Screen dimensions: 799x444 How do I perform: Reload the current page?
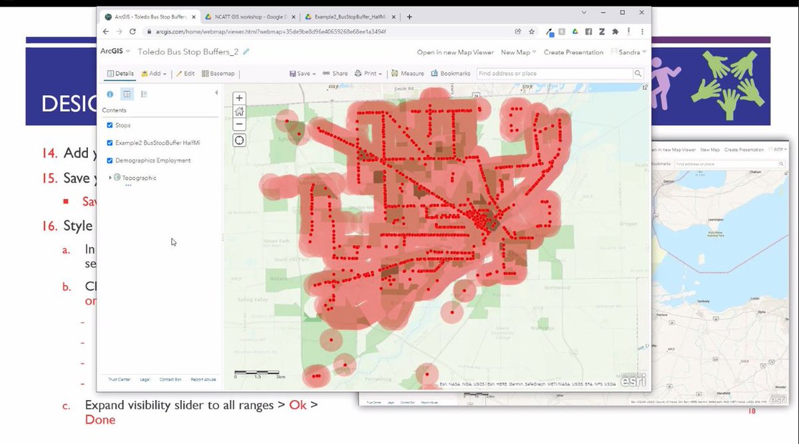(133, 31)
